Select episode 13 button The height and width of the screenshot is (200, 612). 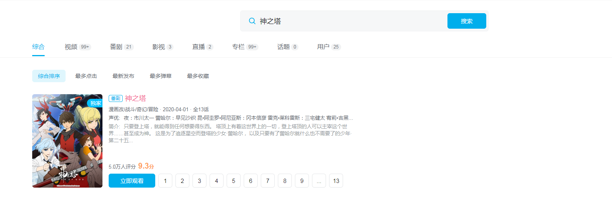point(336,181)
